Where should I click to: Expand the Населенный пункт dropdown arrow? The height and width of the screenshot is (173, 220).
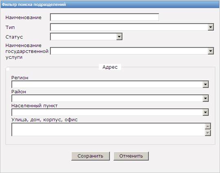click(205, 112)
